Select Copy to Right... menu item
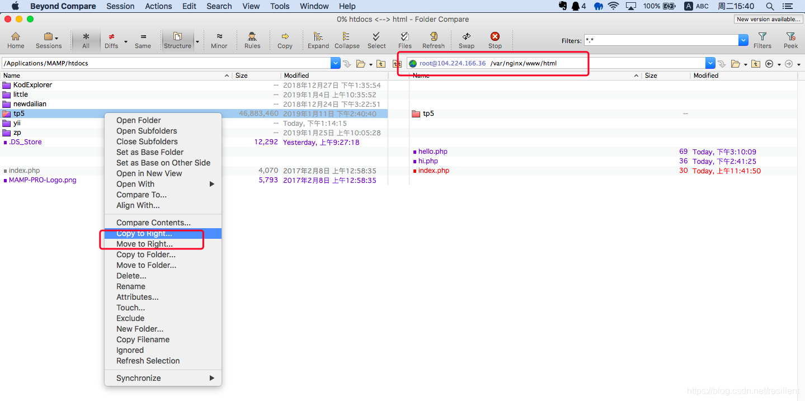The width and height of the screenshot is (805, 401). tap(163, 233)
